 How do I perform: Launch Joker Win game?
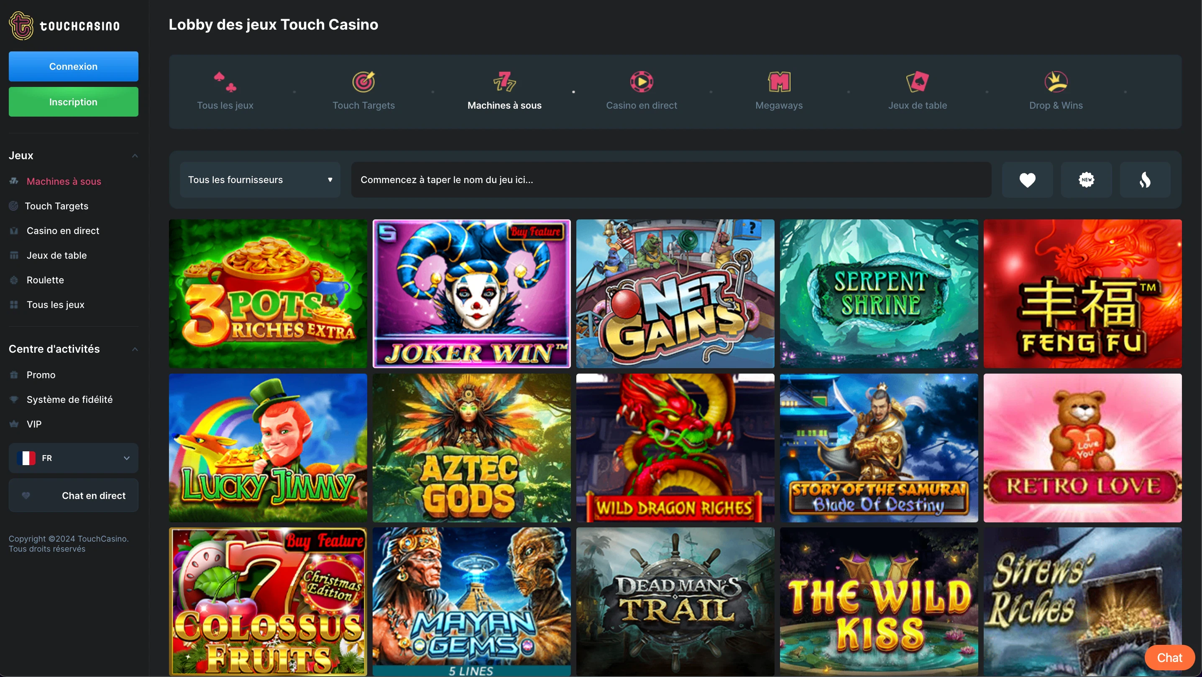click(x=471, y=294)
